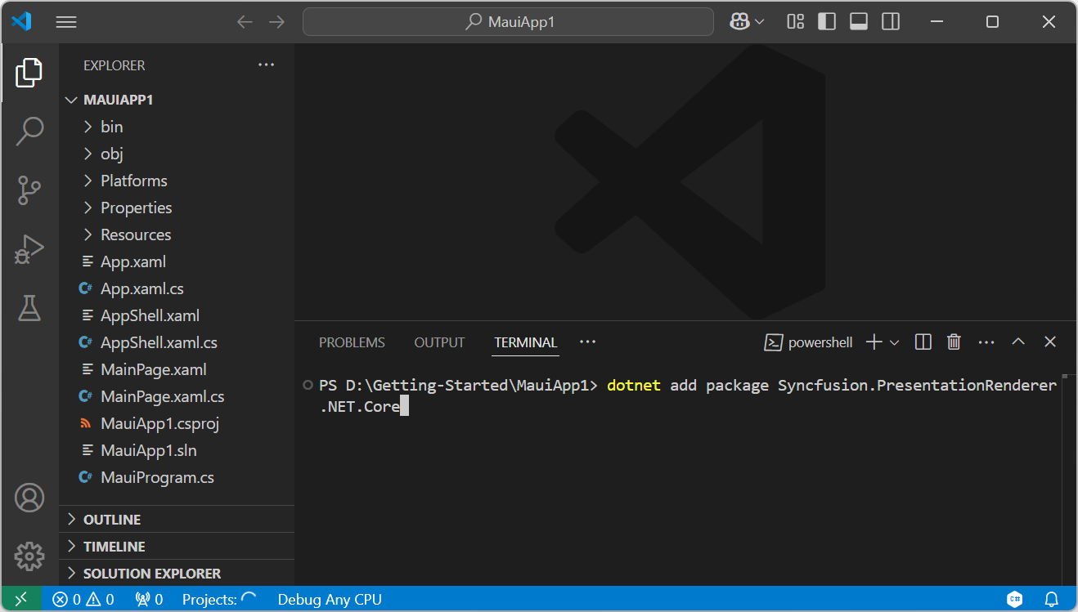
Task: Open the Source Control view
Action: 29,190
